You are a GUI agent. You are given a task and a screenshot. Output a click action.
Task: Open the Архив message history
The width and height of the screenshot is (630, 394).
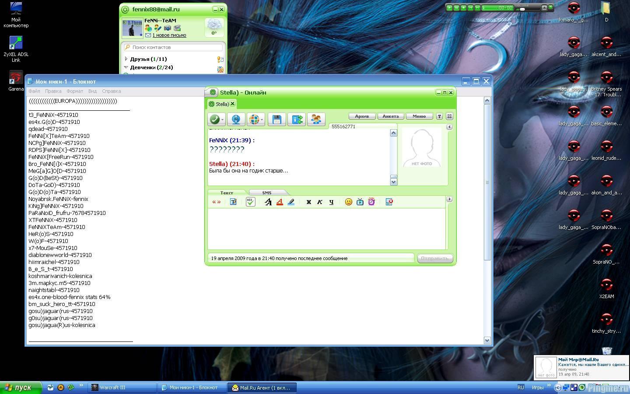point(362,116)
